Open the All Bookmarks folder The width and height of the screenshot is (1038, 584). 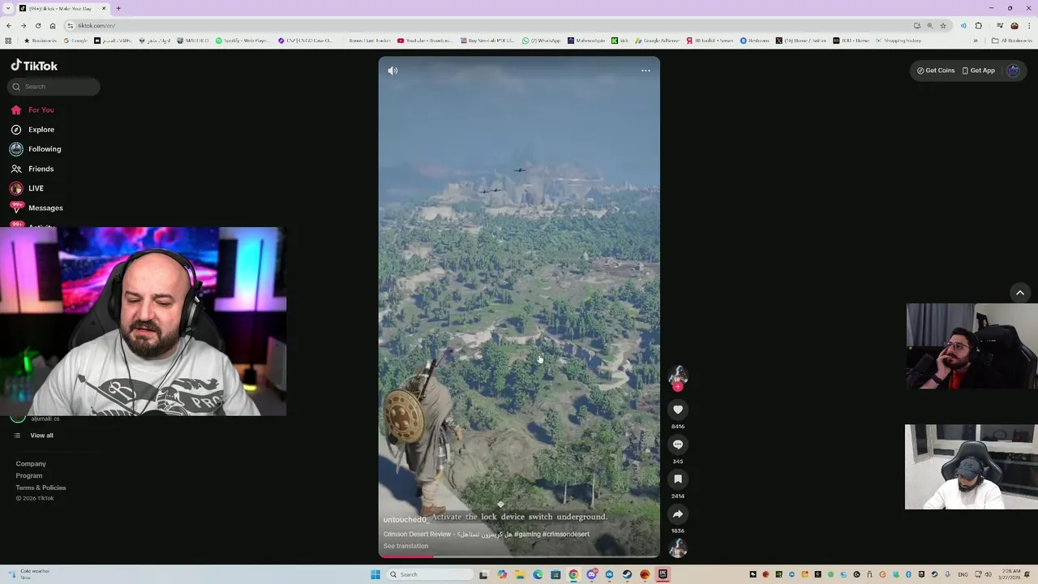1012,41
